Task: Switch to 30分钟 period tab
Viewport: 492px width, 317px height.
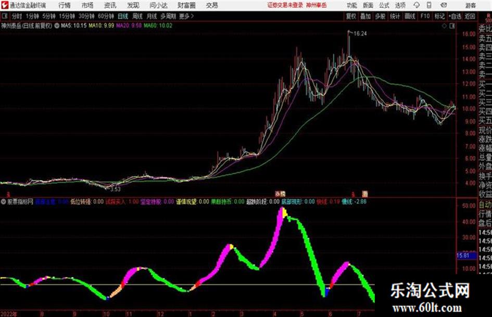Action: point(86,16)
